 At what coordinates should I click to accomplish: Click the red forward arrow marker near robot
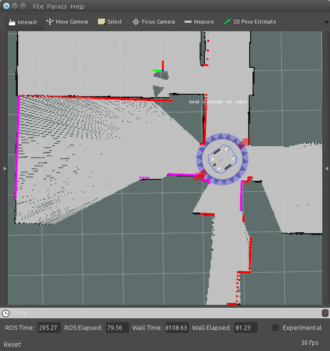(245, 142)
